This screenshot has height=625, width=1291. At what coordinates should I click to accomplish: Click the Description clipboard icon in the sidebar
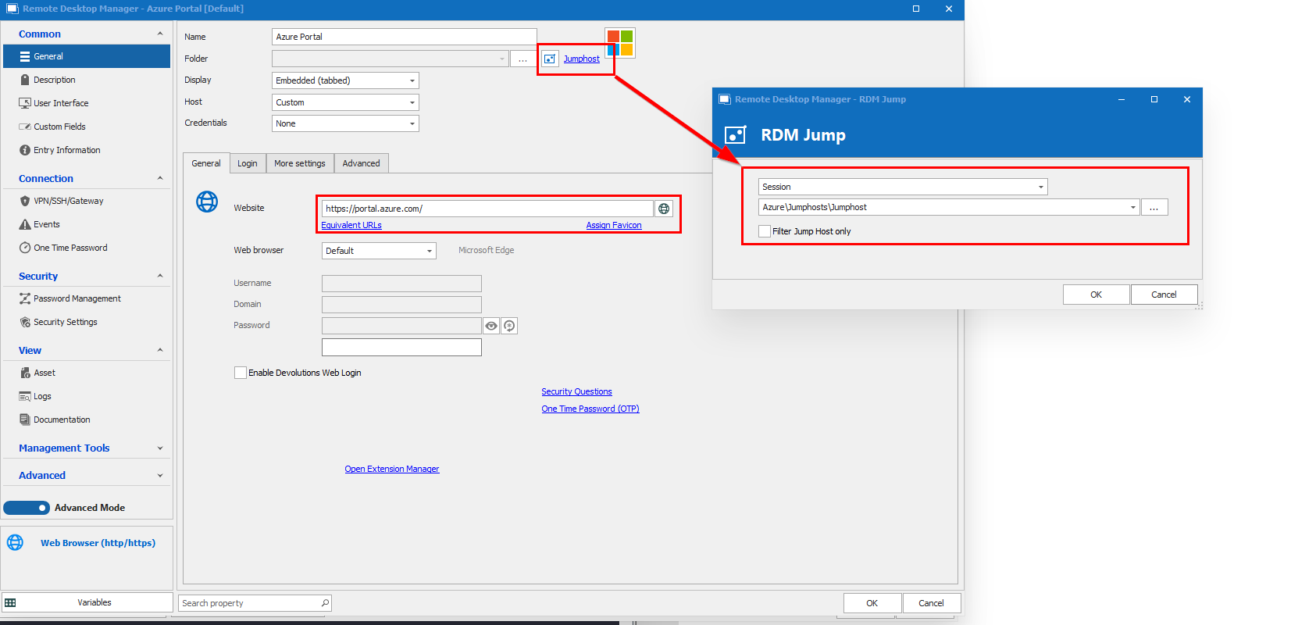pyautogui.click(x=25, y=80)
